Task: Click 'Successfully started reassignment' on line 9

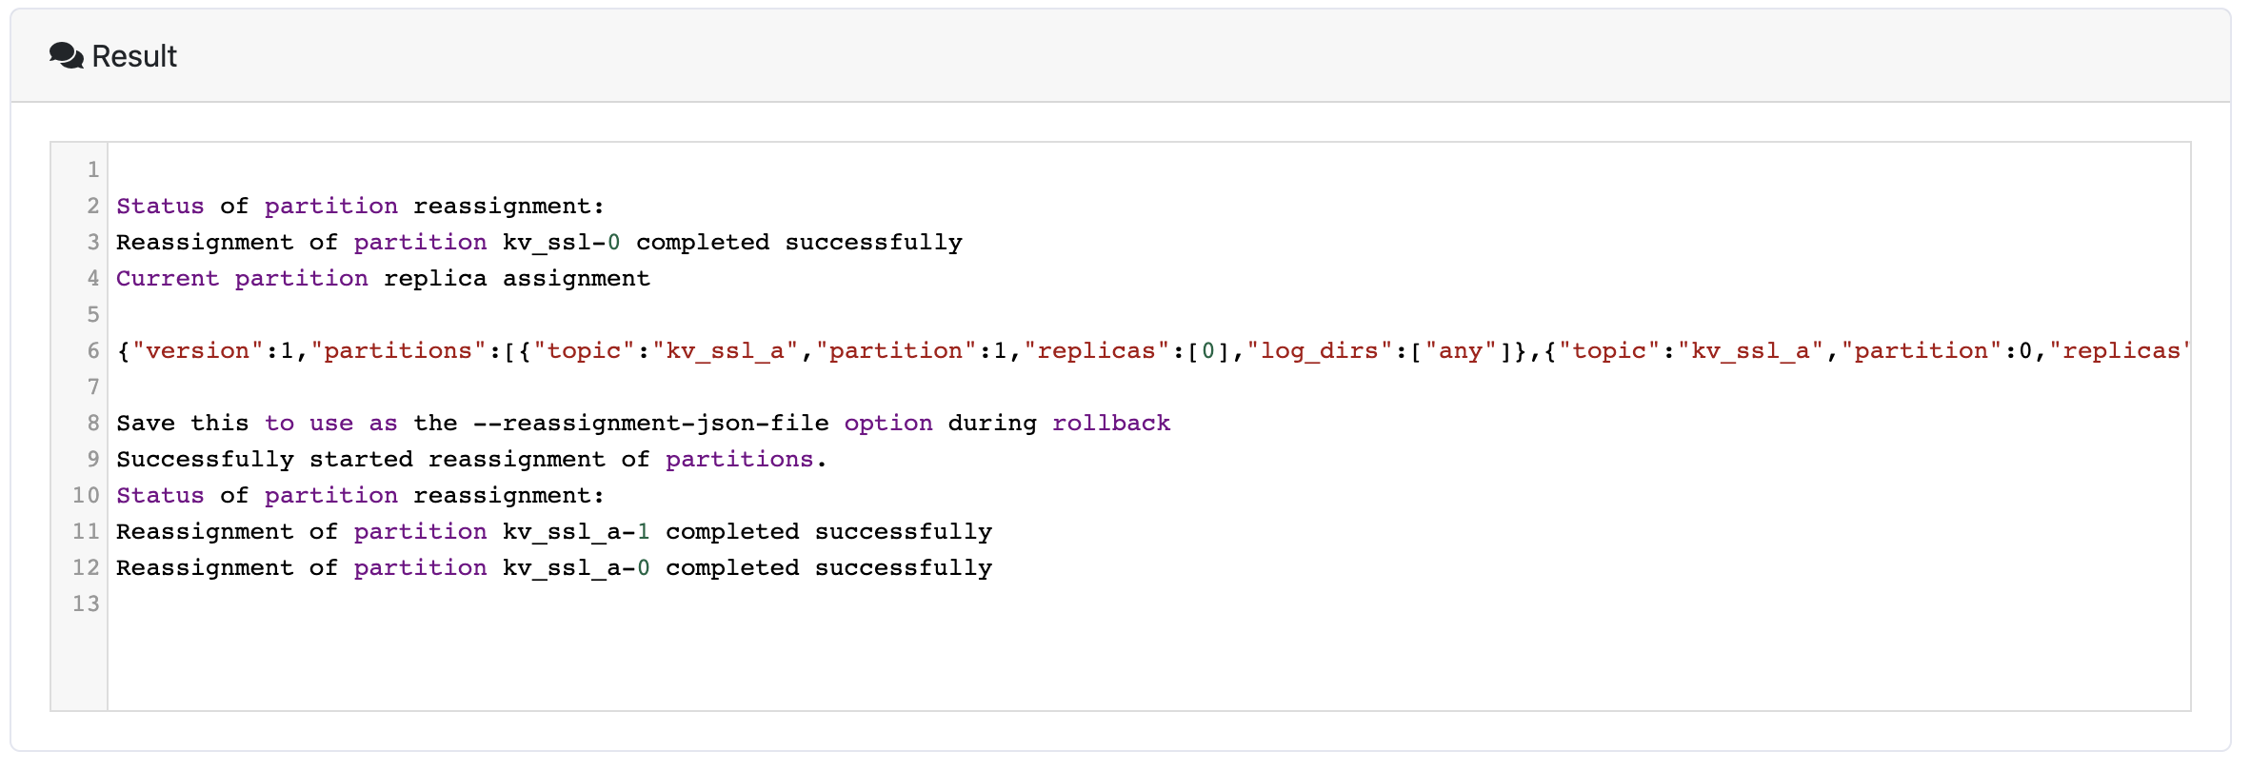Action: pos(361,459)
